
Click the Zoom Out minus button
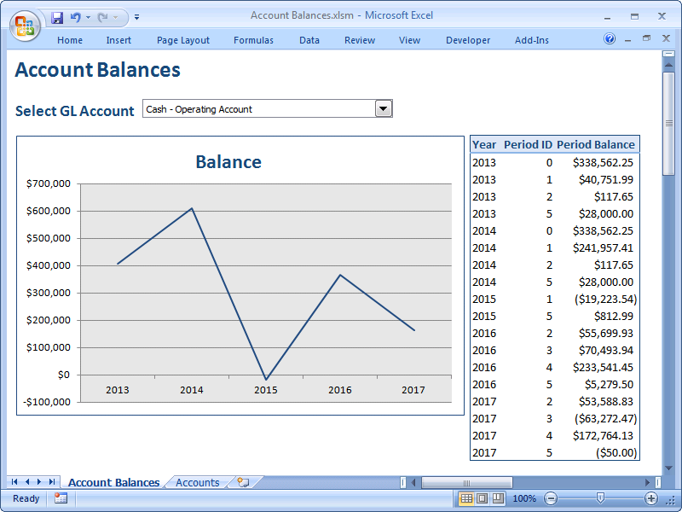pos(551,498)
